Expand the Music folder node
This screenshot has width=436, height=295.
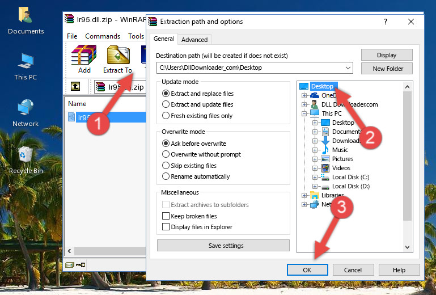pos(315,150)
